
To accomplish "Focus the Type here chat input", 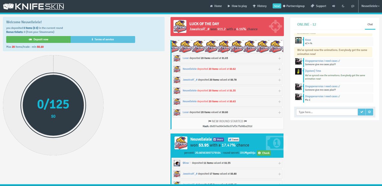I will 327,112.
